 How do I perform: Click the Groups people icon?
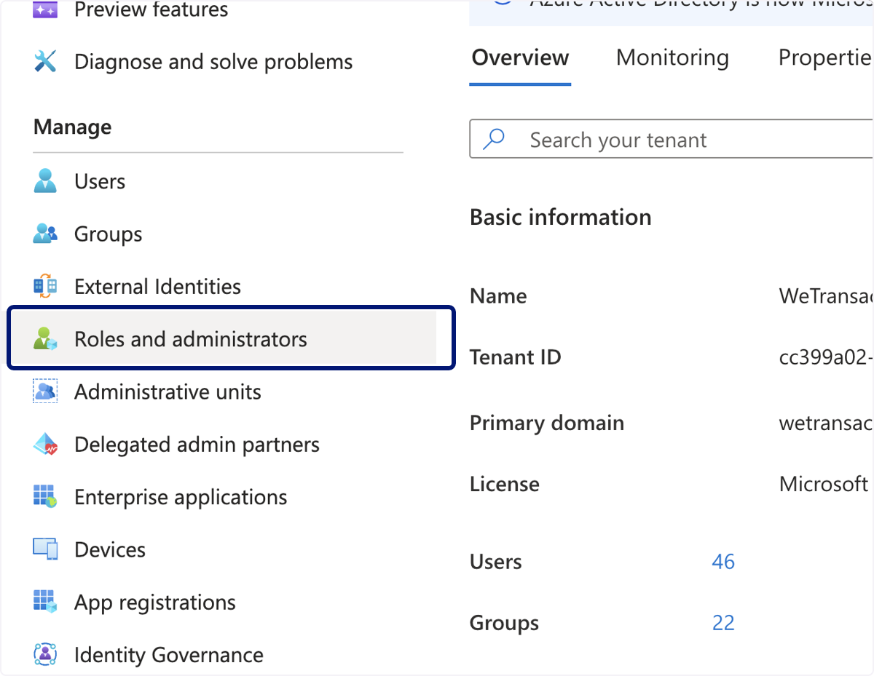coord(45,234)
